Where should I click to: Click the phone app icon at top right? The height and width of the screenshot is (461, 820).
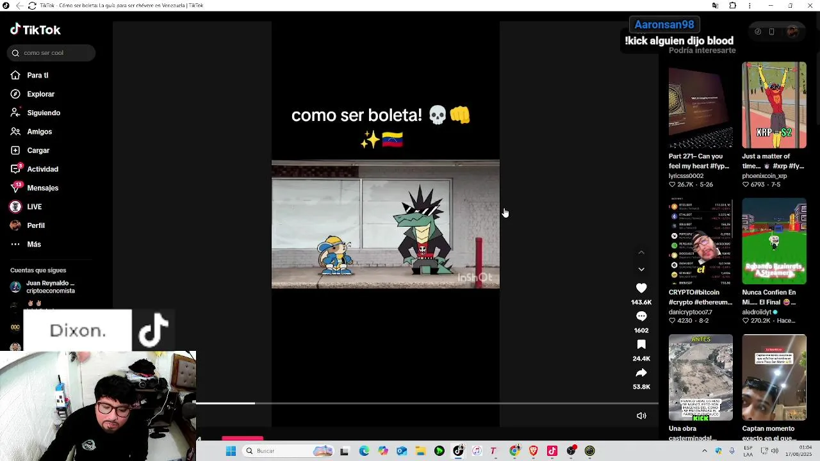(x=771, y=31)
